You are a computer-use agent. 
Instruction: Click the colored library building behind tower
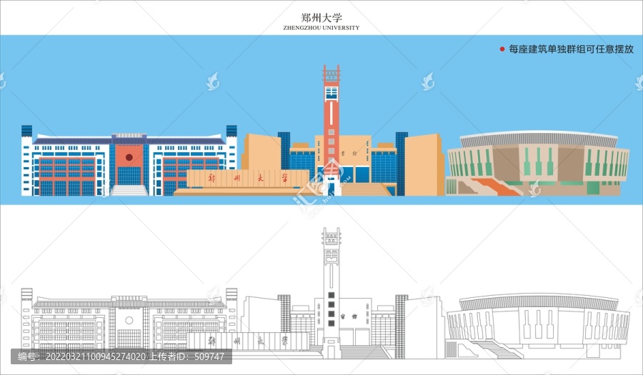(x=343, y=164)
